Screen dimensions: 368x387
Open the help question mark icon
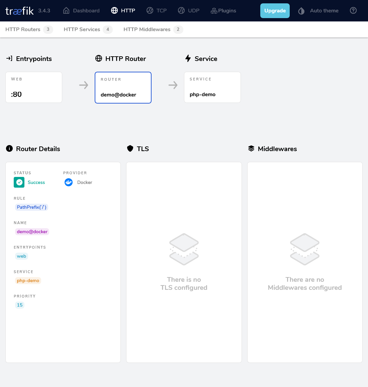coord(353,10)
